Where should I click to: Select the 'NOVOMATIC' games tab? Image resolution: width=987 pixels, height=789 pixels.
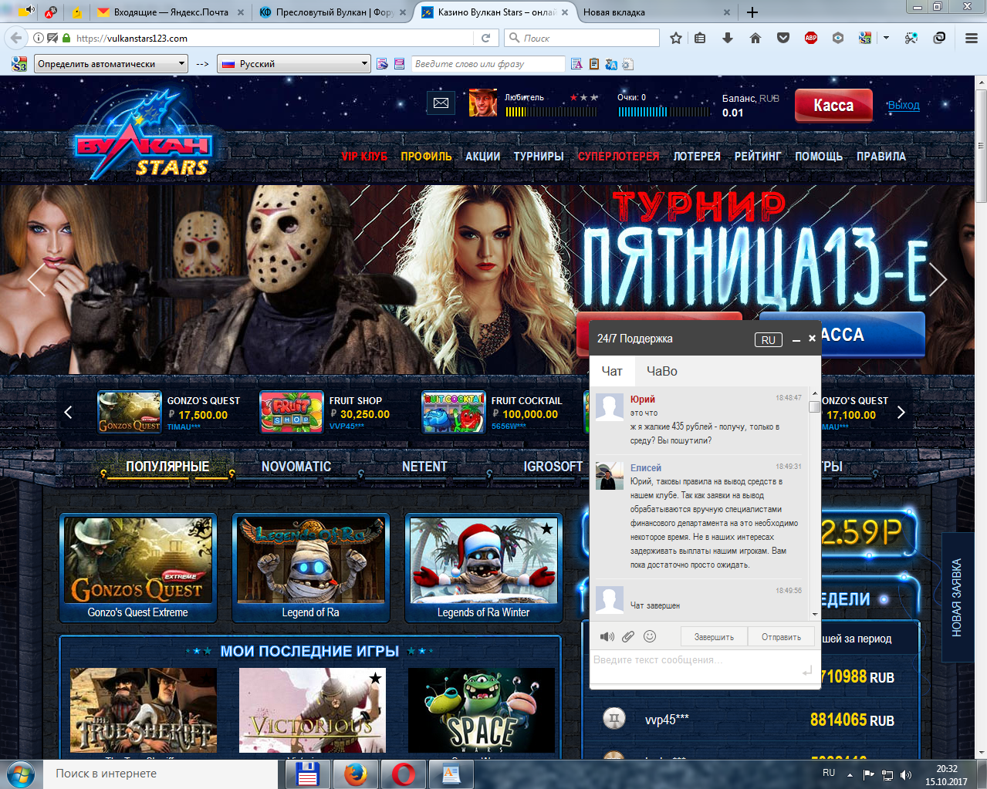click(x=296, y=467)
